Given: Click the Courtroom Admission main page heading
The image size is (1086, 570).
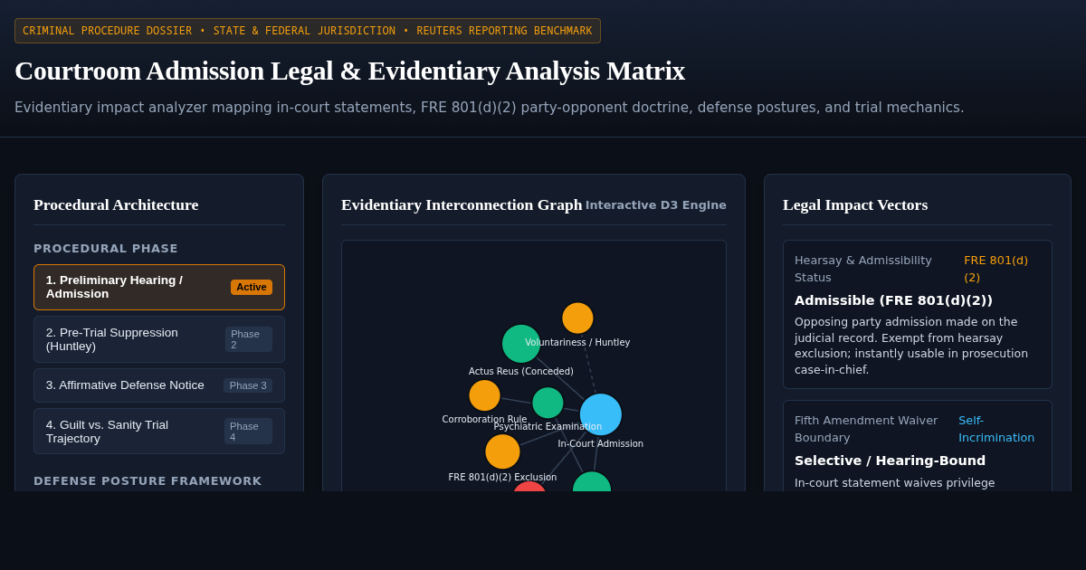Looking at the screenshot, I should click(349, 71).
